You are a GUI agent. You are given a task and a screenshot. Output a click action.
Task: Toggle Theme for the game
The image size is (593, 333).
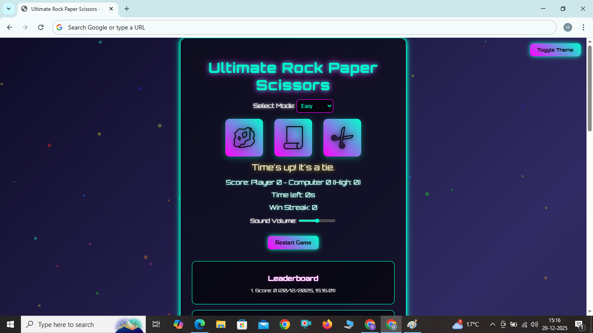click(555, 50)
